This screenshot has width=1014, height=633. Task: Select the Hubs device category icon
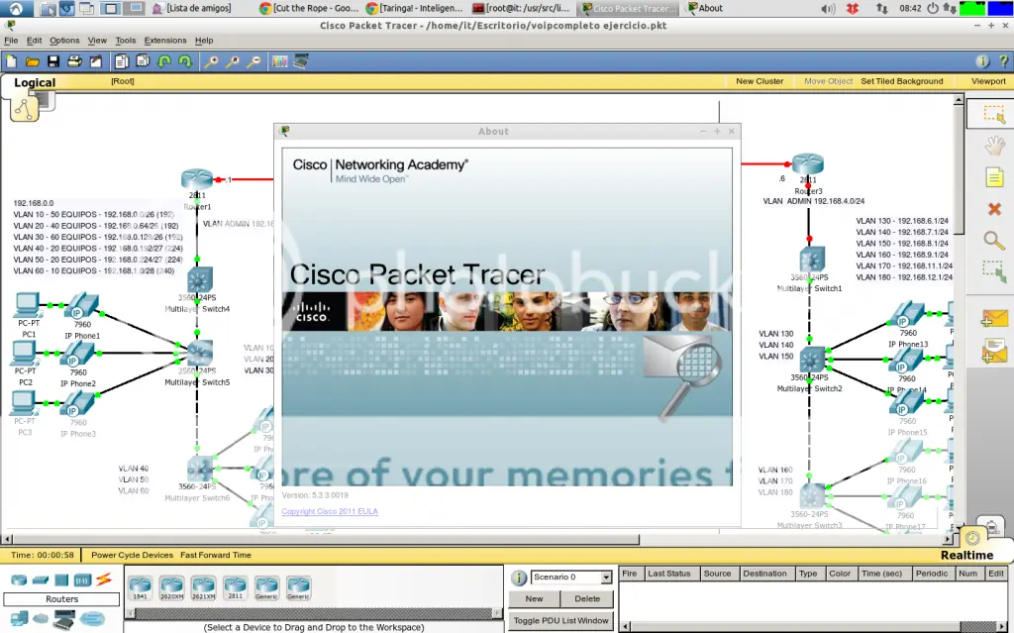(x=61, y=580)
